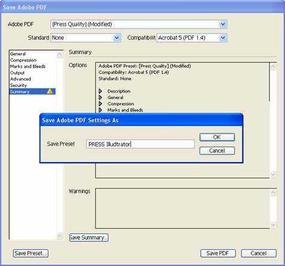285x266 pixels.
Task: Select Compression in the category list
Action: 23,60
